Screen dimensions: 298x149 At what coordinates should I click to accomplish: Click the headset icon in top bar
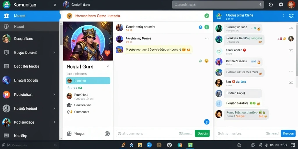point(281,5)
